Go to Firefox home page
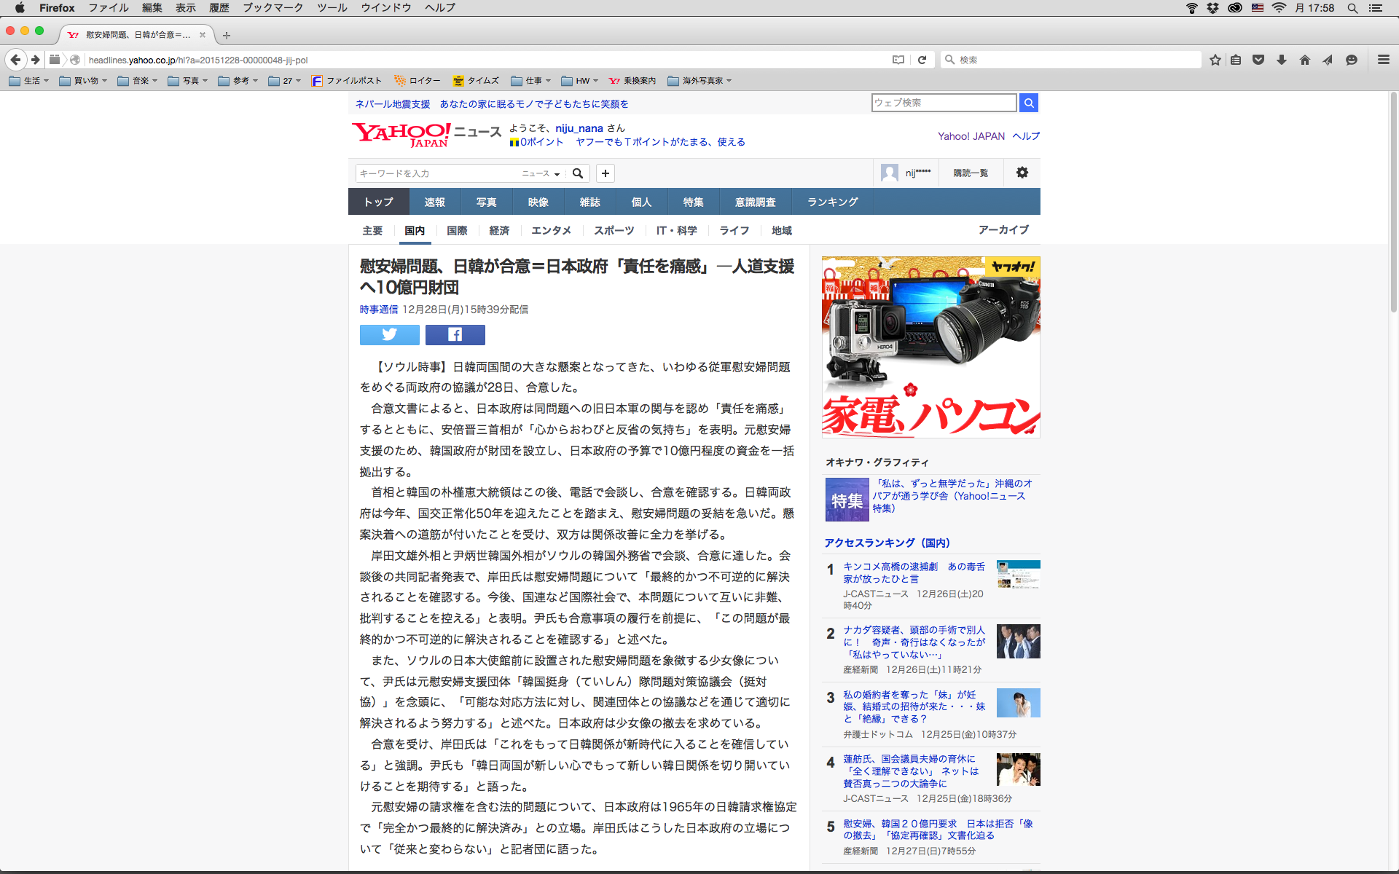 point(1305,60)
